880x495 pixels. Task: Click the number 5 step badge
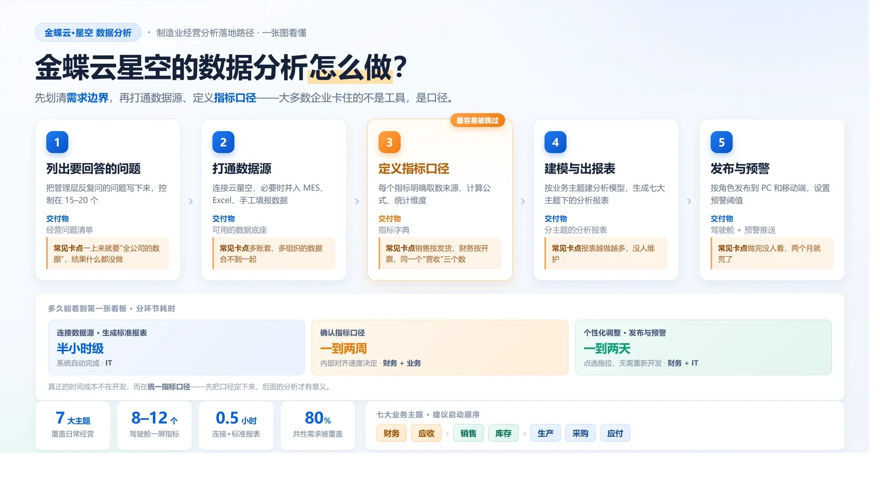pyautogui.click(x=721, y=142)
